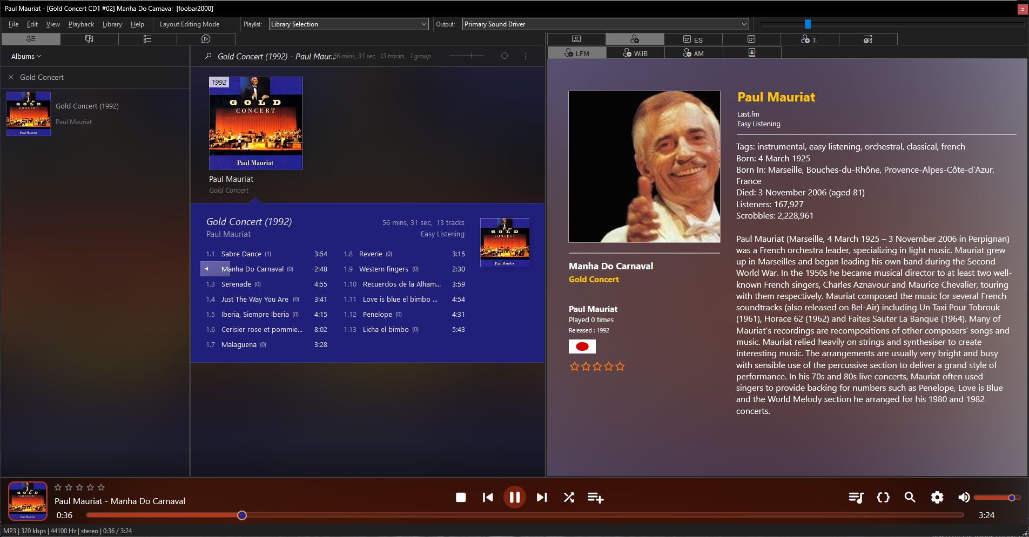This screenshot has height=537, width=1029.
Task: Click the Paul Mauriat artist photo
Action: (644, 167)
